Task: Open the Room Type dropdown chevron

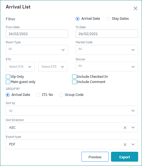Action: tap(63, 50)
